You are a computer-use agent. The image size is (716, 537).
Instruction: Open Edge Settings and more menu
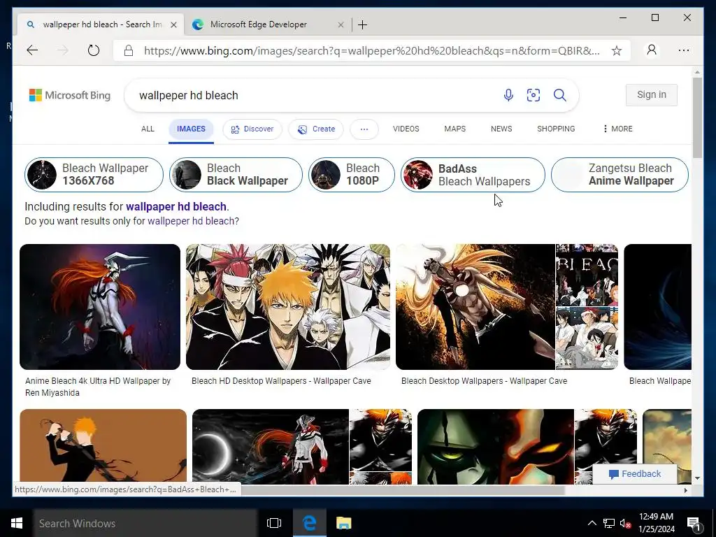click(684, 50)
